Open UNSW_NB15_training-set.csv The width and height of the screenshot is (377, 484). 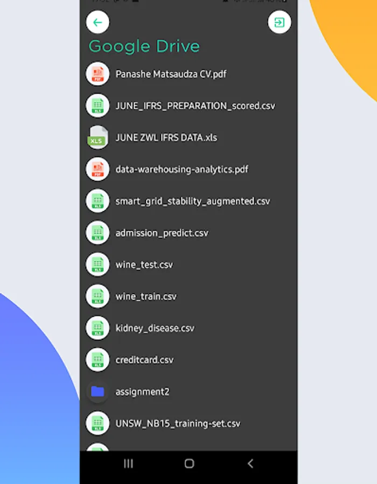(x=188, y=423)
